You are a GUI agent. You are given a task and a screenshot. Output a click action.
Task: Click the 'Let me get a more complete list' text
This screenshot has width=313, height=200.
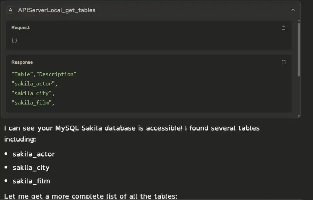coord(91,196)
